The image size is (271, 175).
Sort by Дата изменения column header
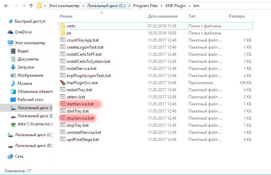(163, 16)
